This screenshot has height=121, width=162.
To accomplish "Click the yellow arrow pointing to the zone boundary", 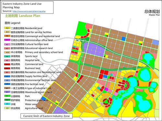I will pyautogui.click(x=49, y=108).
